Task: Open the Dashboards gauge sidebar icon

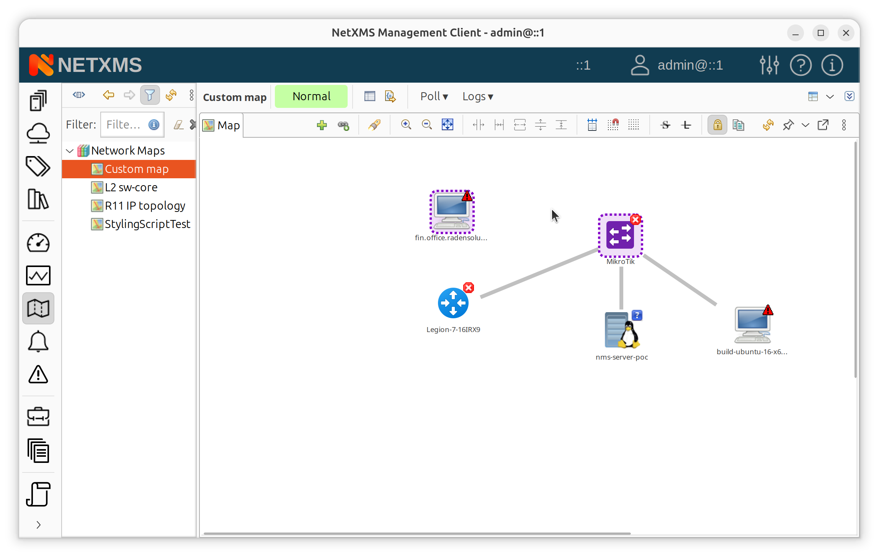Action: point(38,243)
